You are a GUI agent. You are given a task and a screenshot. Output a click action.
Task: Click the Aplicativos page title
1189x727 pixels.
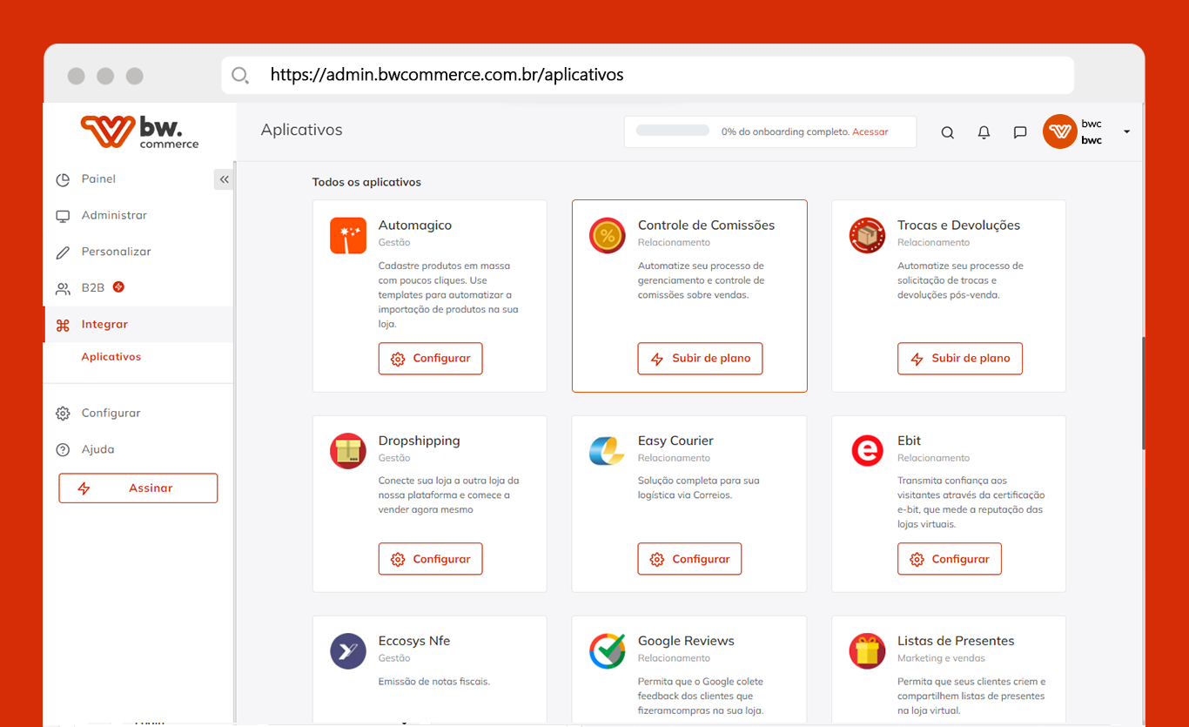[x=301, y=131]
